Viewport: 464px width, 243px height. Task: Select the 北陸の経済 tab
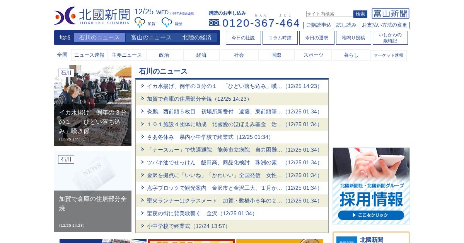click(x=197, y=37)
